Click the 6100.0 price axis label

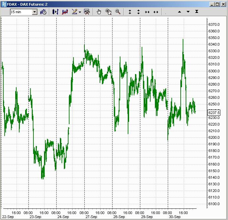(214, 204)
